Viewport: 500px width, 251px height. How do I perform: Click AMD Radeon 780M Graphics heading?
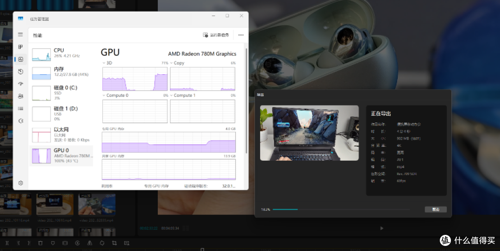click(x=202, y=54)
